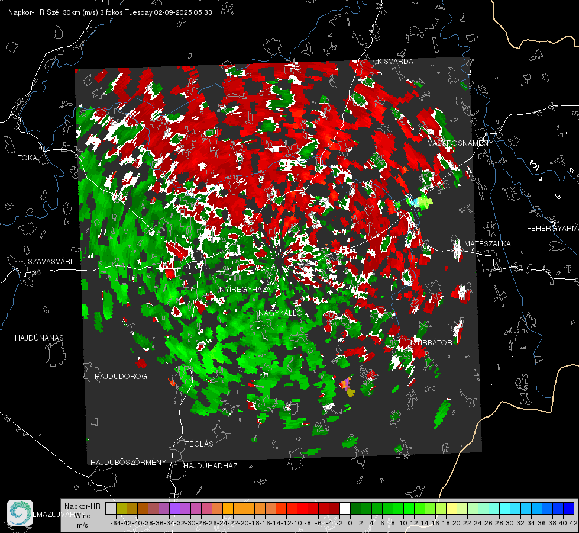Click the NYÍRBÁTOR city label
This screenshot has height=533, width=579.
(x=431, y=343)
